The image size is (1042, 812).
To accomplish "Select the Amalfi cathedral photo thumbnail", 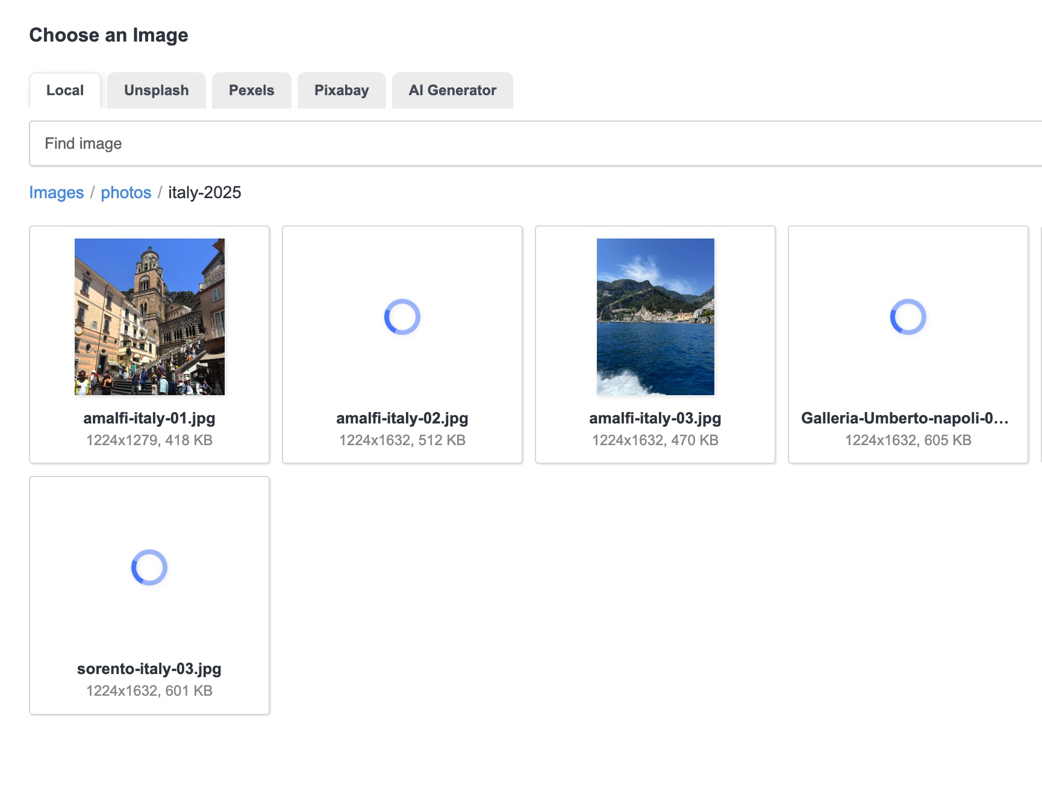I will pos(149,317).
